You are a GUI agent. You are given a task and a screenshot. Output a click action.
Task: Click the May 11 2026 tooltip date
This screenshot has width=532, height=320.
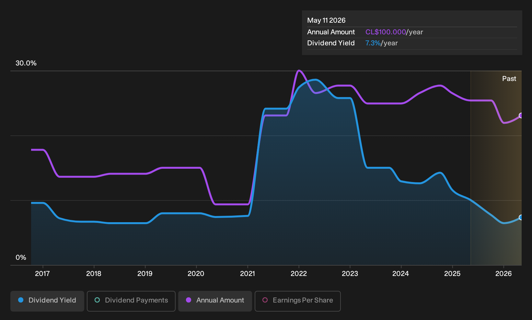[326, 20]
